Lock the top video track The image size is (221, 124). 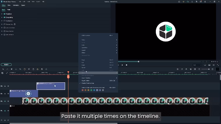[x=5, y=86]
